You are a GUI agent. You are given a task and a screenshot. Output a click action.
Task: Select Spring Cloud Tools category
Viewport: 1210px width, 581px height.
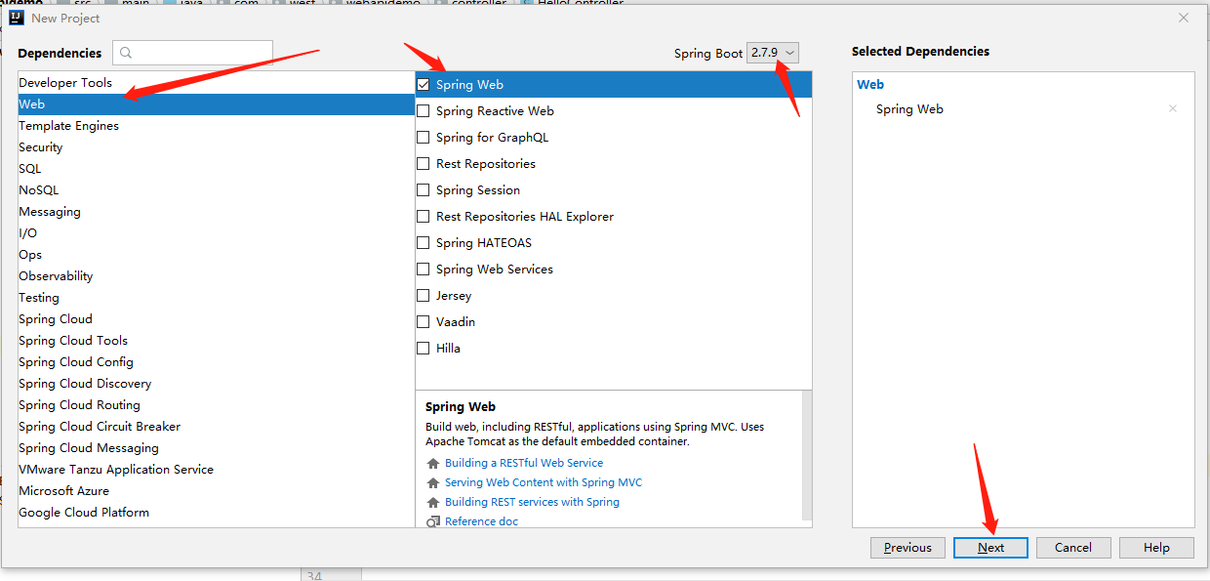click(x=217, y=341)
